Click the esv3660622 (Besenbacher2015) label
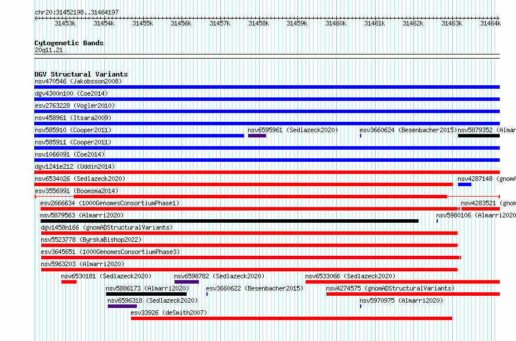 pos(255,288)
